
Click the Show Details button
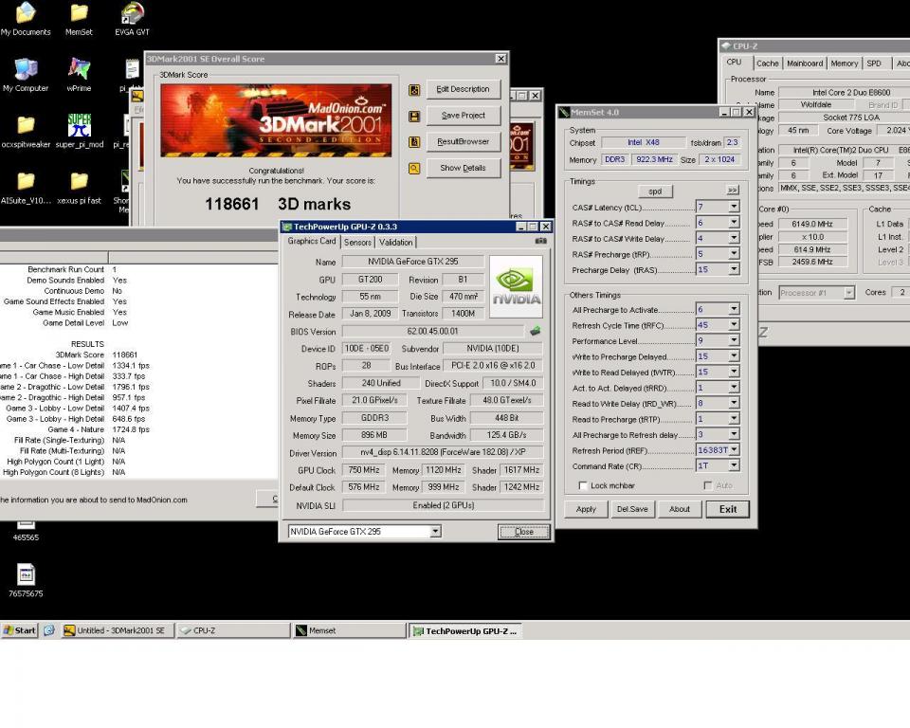pos(464,169)
